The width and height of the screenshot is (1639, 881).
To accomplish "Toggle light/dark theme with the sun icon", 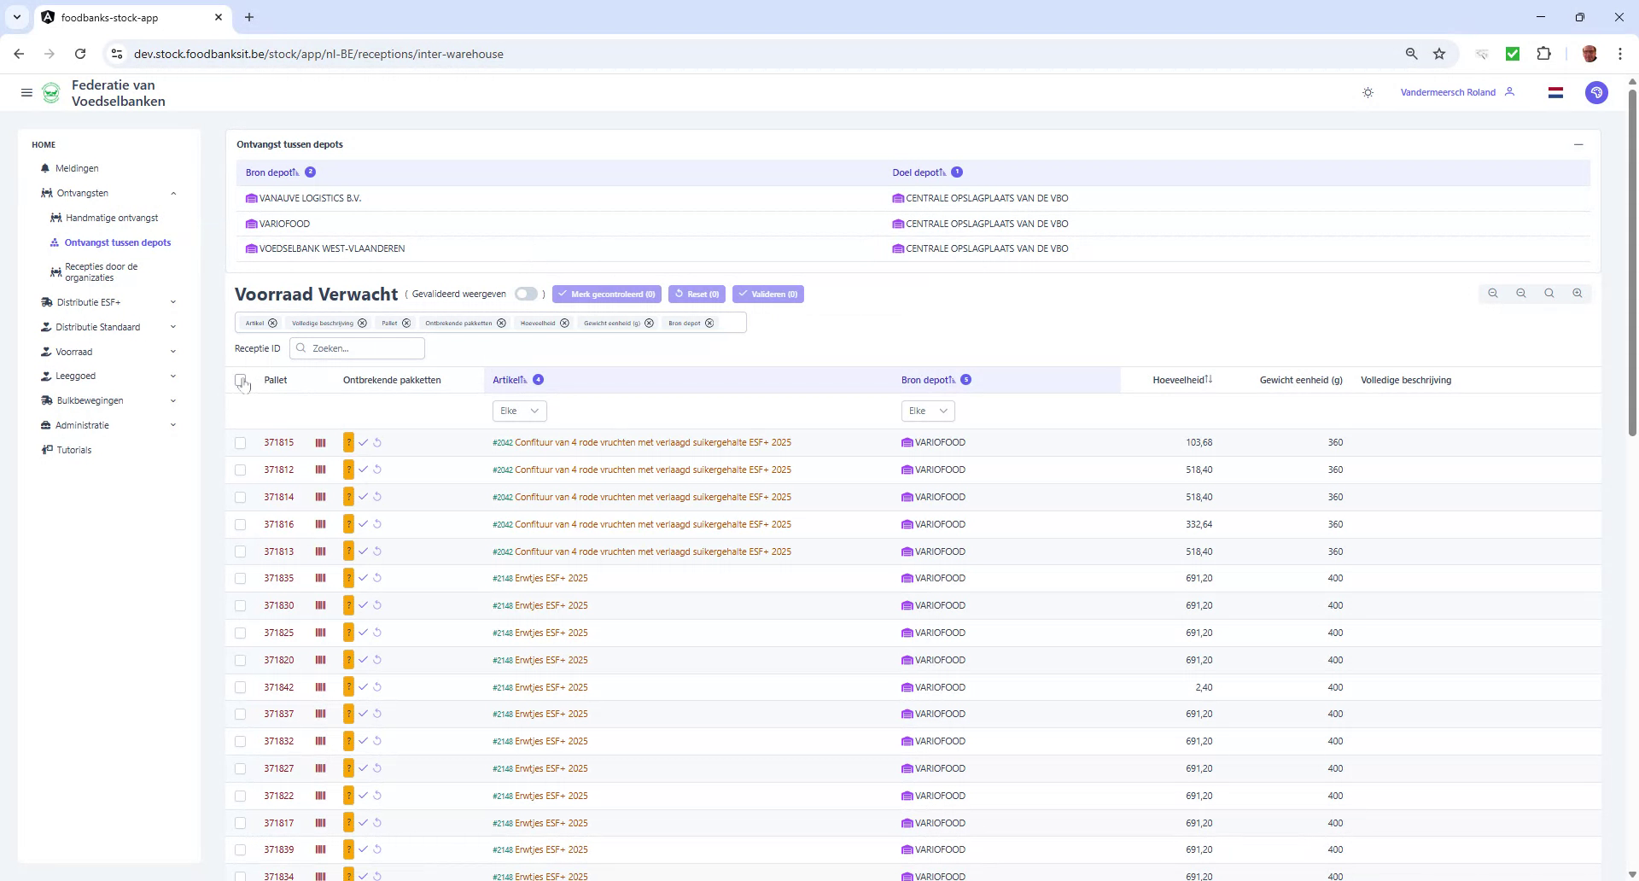I will [x=1368, y=92].
